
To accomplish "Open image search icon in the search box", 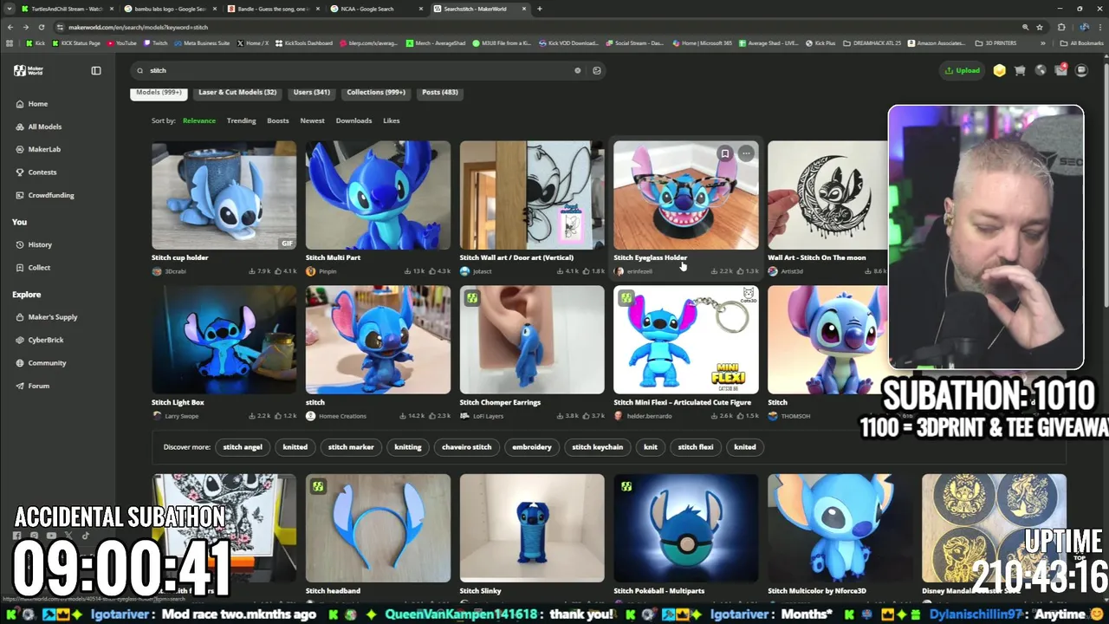I will click(597, 70).
